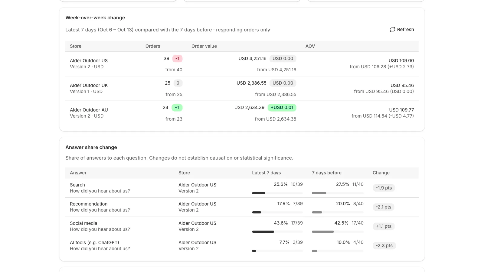Click the Refresh arrows icon
Image resolution: width=484 pixels, height=272 pixels.
[392, 30]
